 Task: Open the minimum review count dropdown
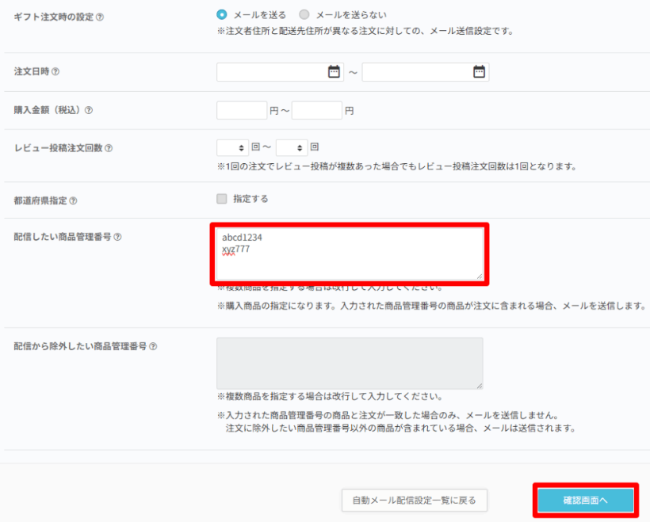(x=232, y=147)
